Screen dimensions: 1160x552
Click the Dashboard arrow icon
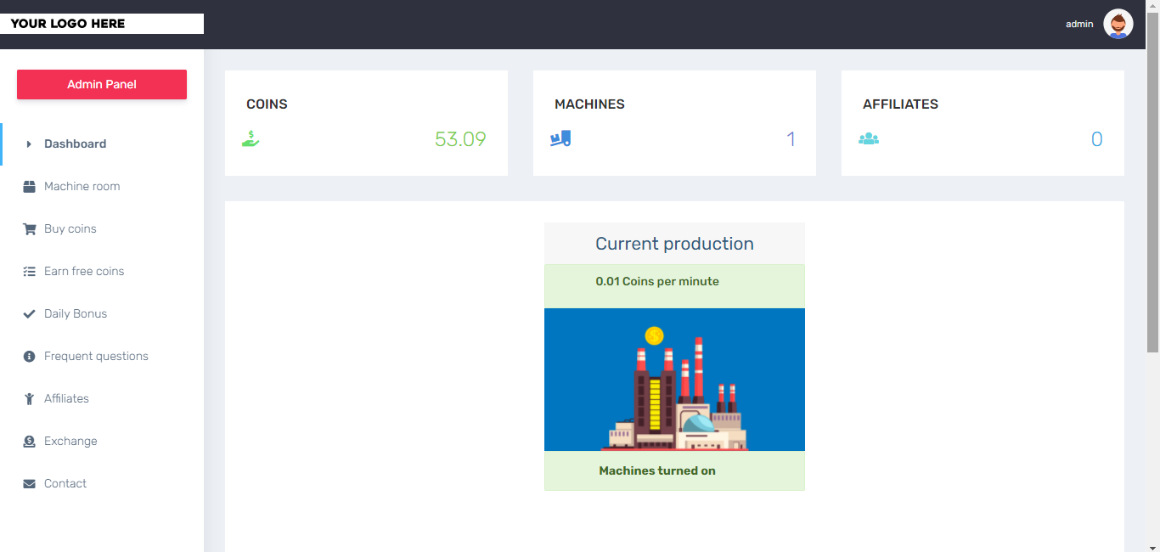29,144
